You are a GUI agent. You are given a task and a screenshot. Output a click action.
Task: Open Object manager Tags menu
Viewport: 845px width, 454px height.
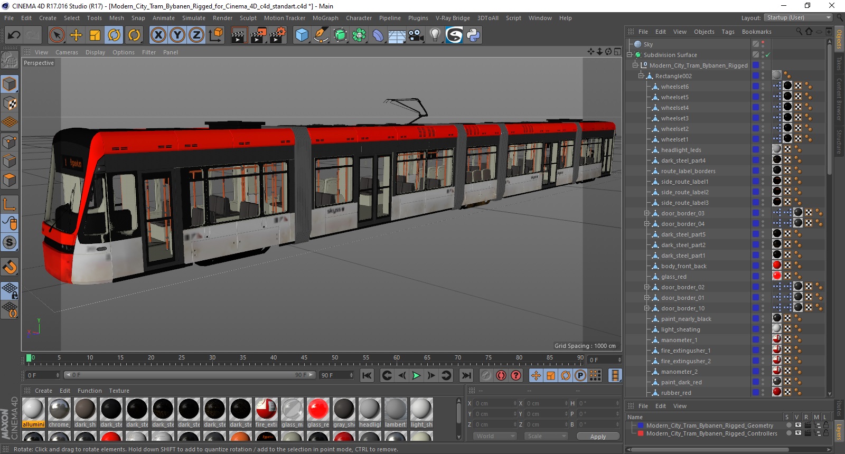click(728, 32)
